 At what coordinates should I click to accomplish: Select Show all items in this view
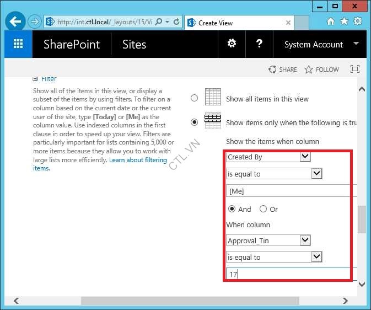[x=194, y=98]
